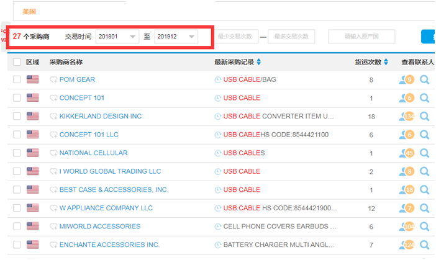
Task: Open the contacts icon for MIWORLD ACCESSORIES
Action: [x=407, y=226]
